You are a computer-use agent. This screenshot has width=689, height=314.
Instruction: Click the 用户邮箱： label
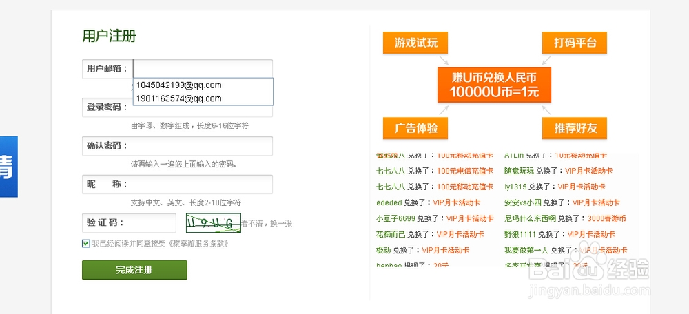point(107,69)
